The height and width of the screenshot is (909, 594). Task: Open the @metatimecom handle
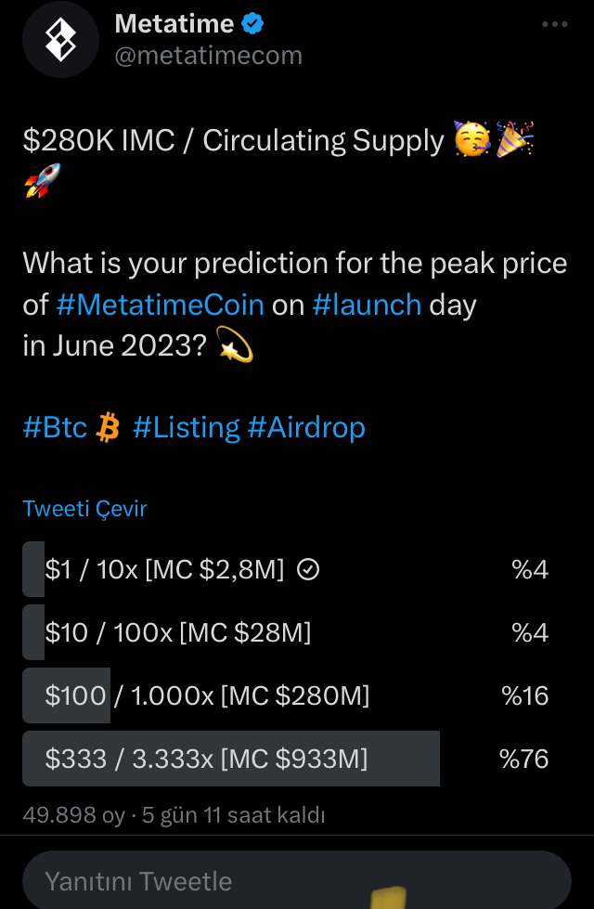209,56
